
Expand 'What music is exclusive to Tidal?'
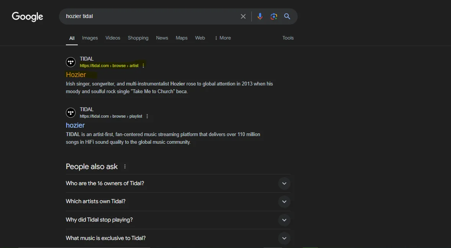[x=178, y=238]
